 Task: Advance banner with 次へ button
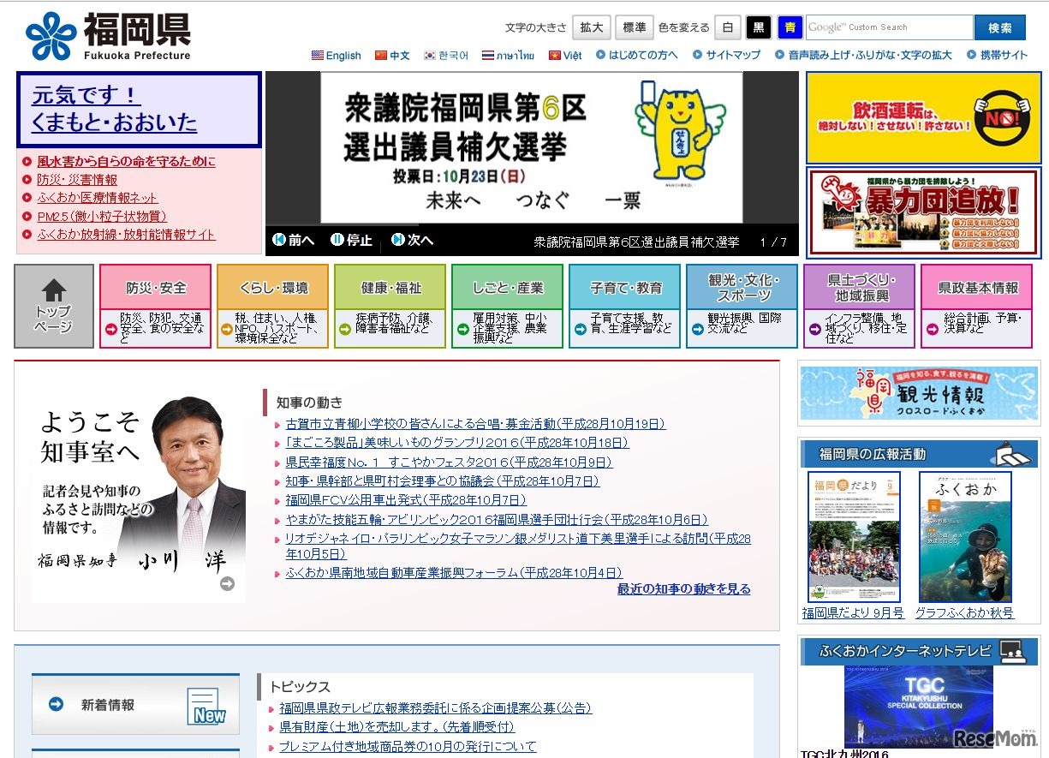coord(413,241)
